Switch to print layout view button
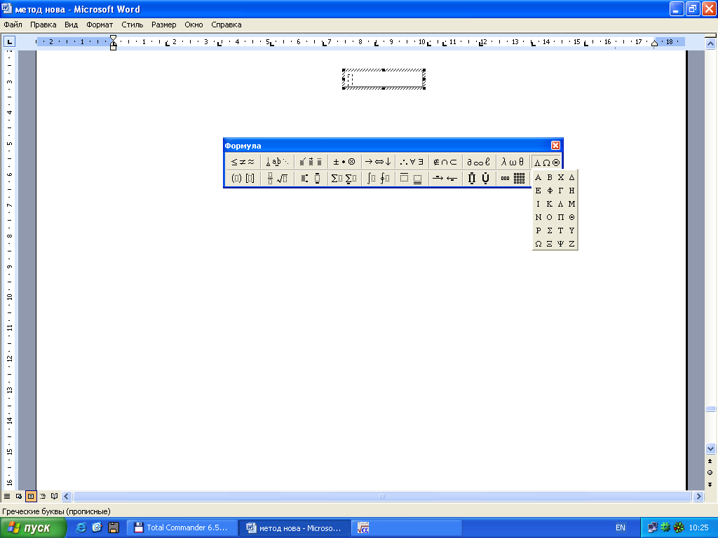 [31, 496]
